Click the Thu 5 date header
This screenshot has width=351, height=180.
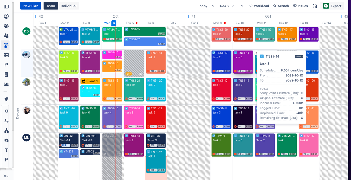click(x=130, y=23)
